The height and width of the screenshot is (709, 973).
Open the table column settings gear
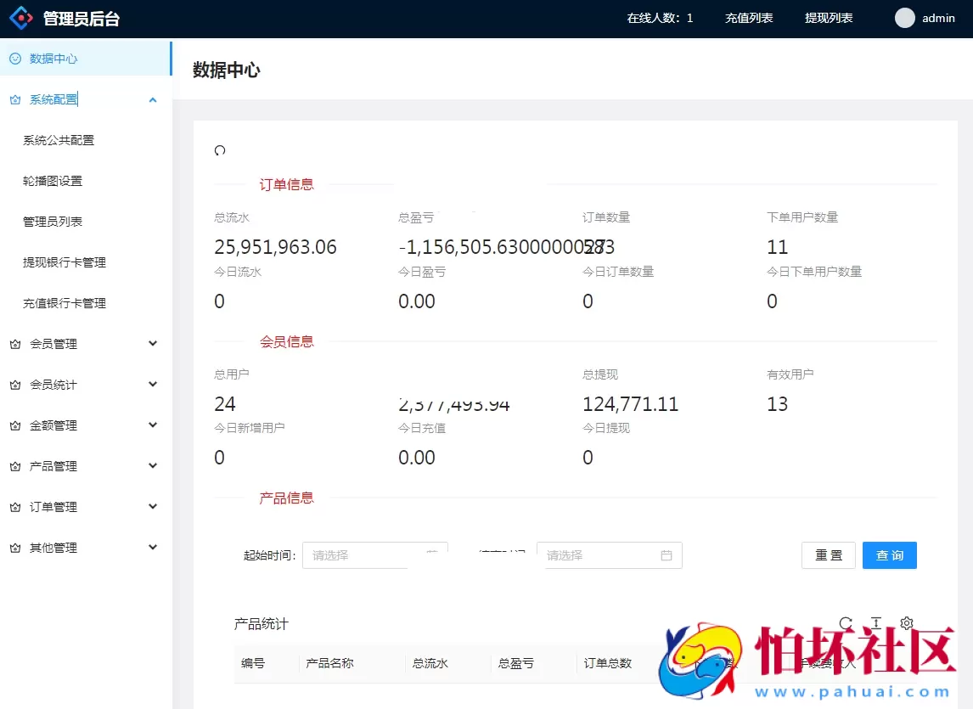click(907, 622)
